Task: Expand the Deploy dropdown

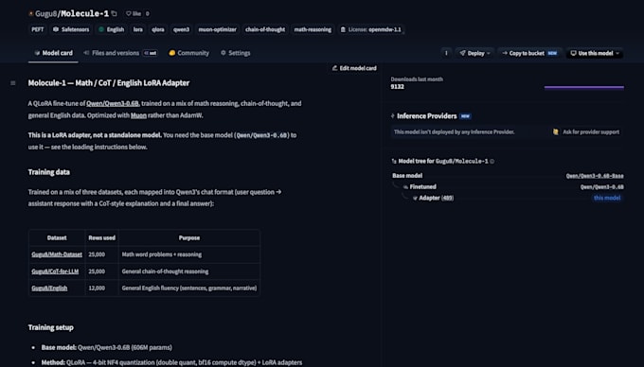Action: point(474,53)
